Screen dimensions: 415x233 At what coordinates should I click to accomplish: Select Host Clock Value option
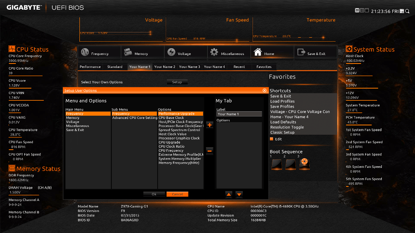(180, 134)
